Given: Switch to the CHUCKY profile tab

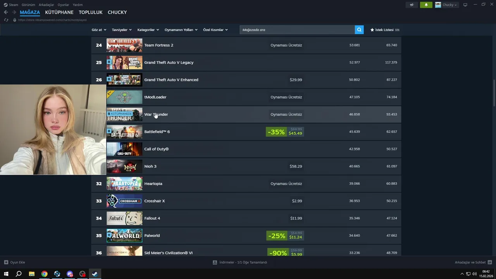Looking at the screenshot, I should click(x=117, y=12).
